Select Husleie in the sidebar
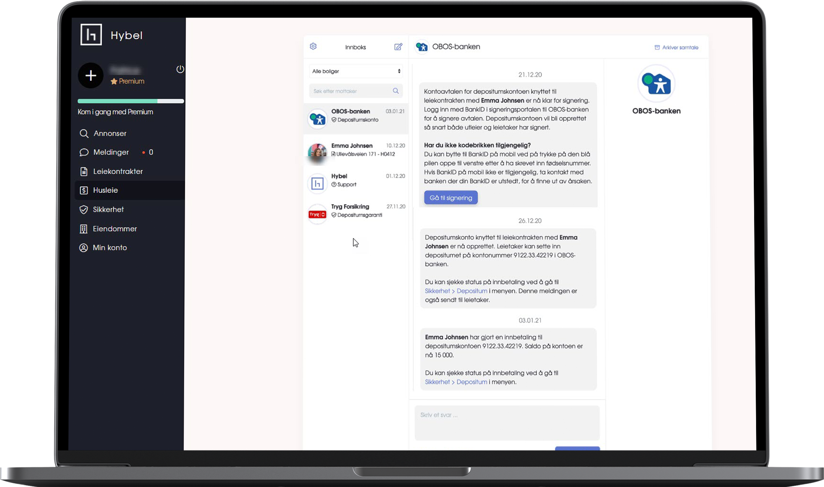The height and width of the screenshot is (487, 824). [129, 190]
